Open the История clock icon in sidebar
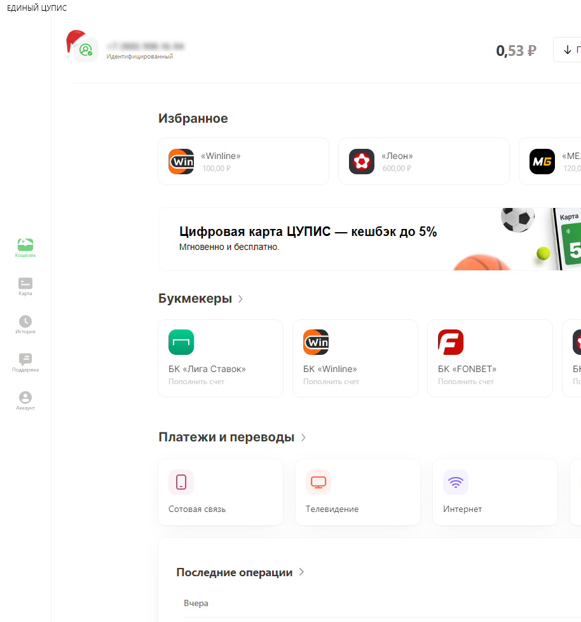The height and width of the screenshot is (622, 581). point(25,321)
